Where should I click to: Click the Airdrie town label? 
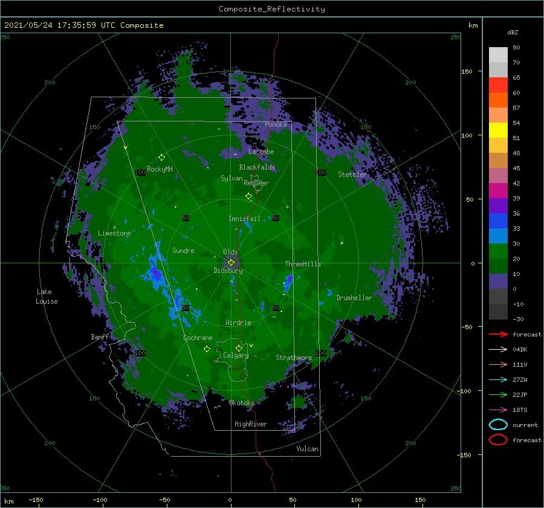(238, 323)
